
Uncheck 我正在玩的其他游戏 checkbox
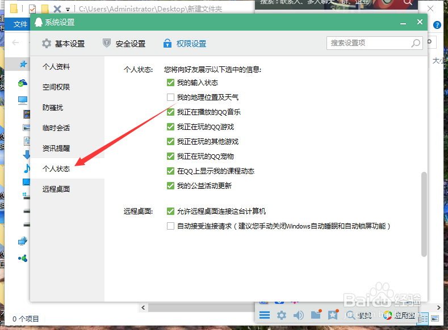coord(170,142)
